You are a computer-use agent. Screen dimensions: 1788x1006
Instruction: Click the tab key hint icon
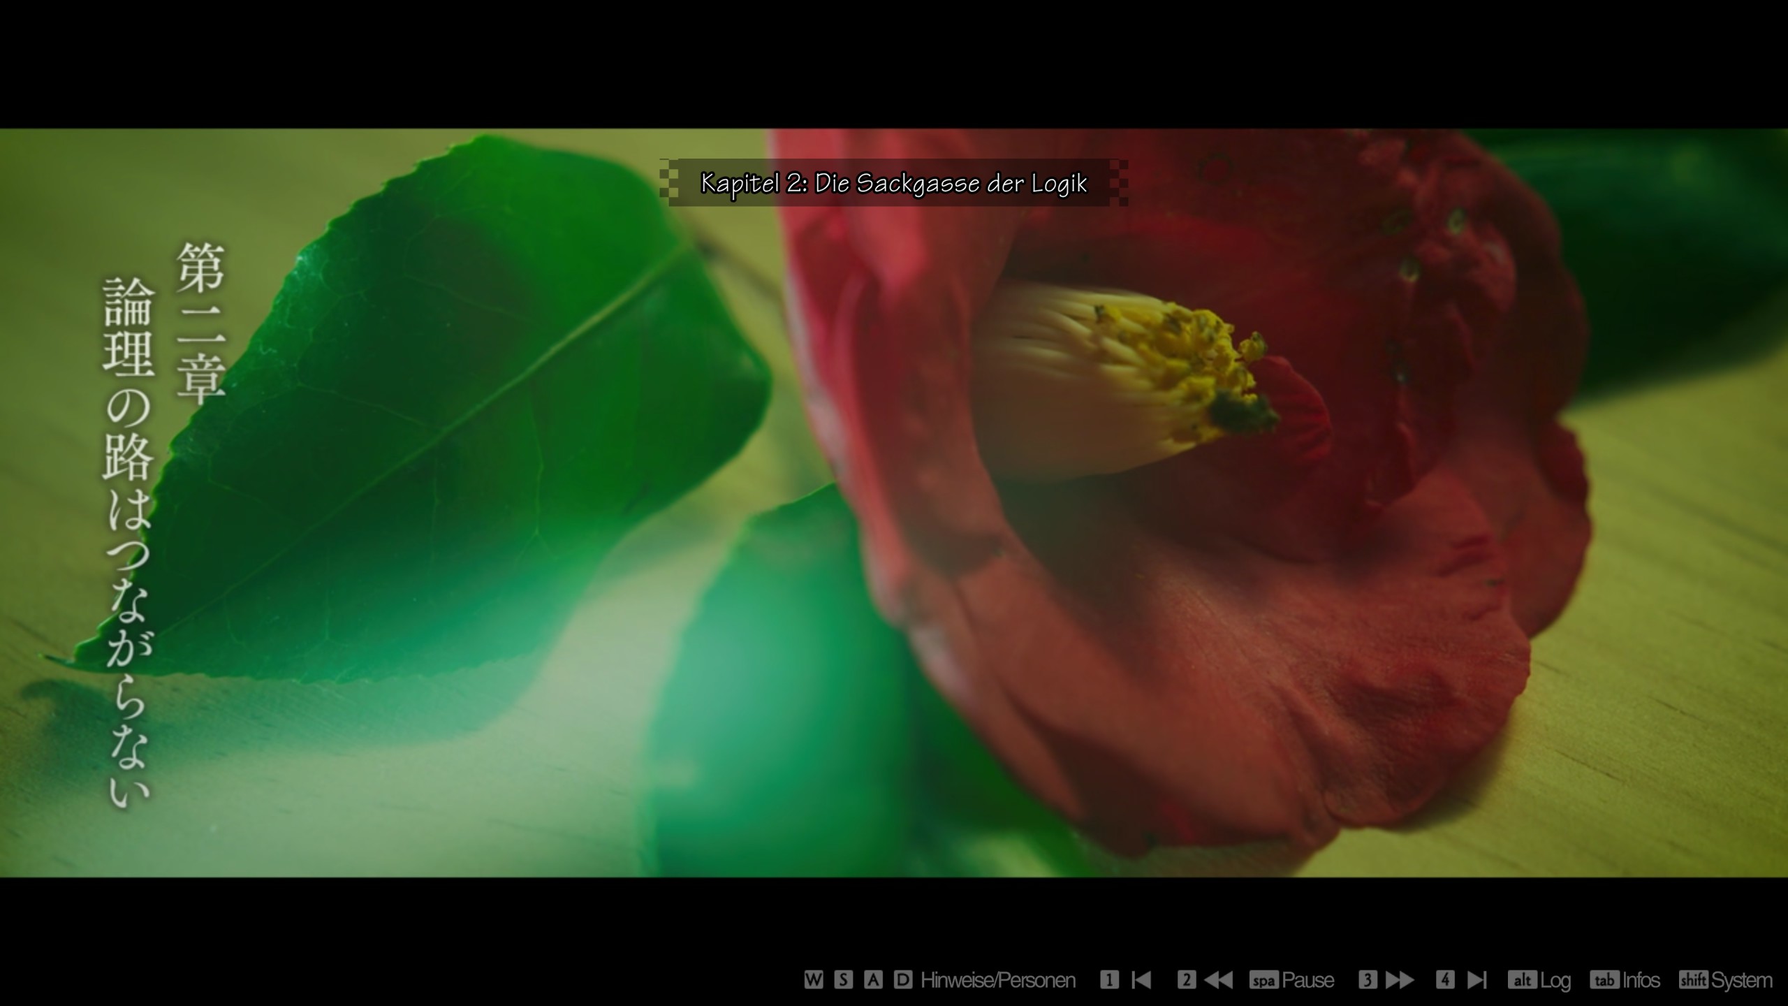click(x=1604, y=980)
